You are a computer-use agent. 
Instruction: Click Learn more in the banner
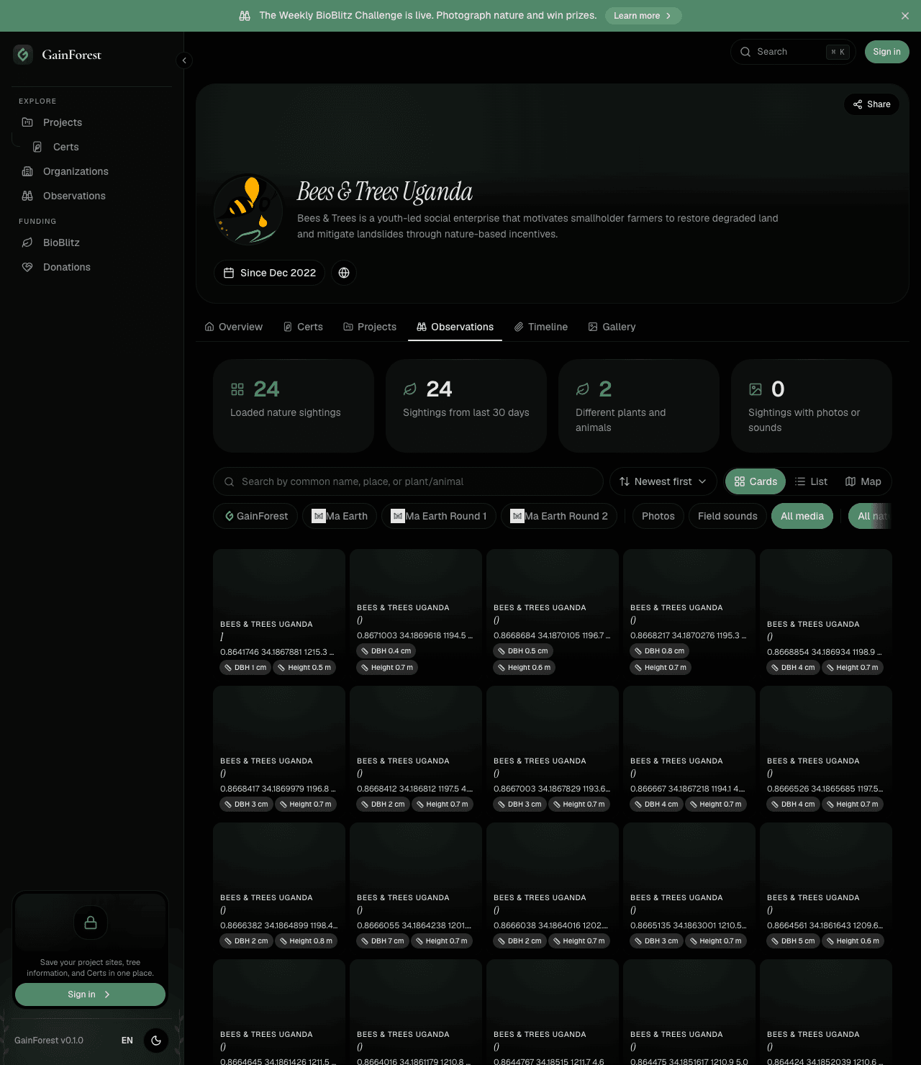pos(643,16)
